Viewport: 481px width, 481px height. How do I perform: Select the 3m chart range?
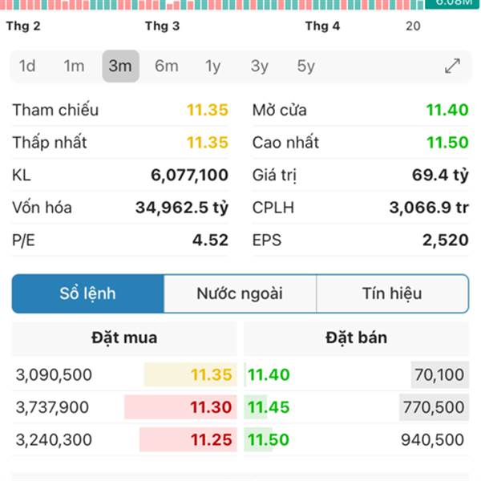120,67
